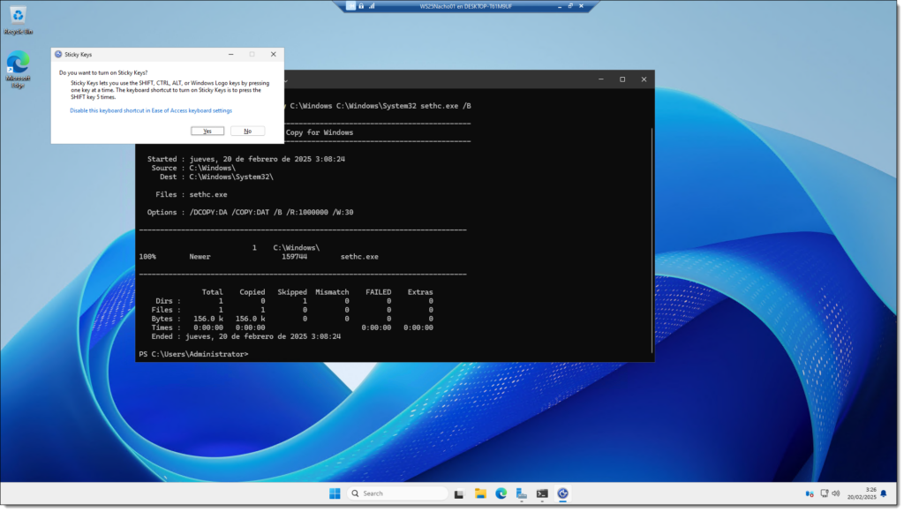The width and height of the screenshot is (904, 512).
Task: Click the Windows Start button
Action: tap(335, 494)
